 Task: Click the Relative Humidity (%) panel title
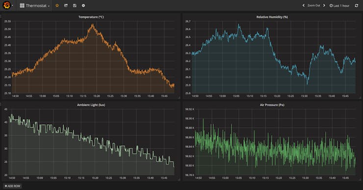(272, 17)
